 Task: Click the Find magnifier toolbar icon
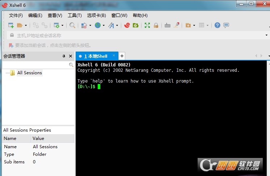tap(72, 25)
